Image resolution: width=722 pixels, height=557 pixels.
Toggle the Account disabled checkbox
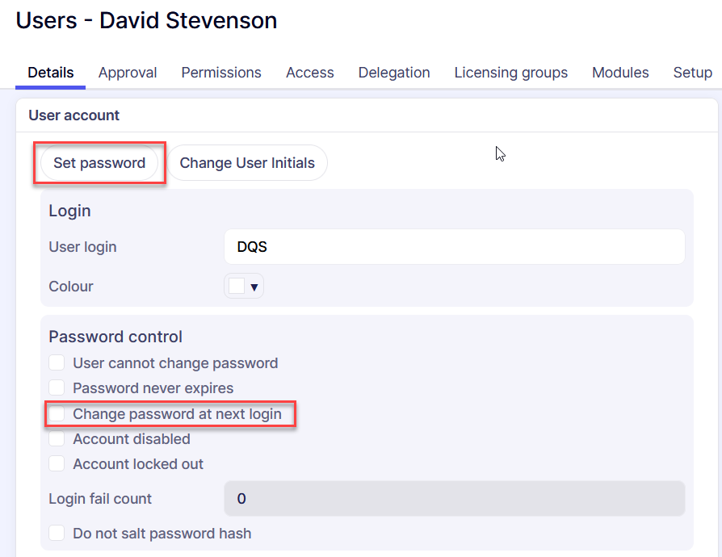(57, 439)
